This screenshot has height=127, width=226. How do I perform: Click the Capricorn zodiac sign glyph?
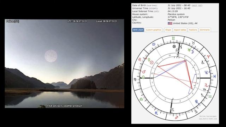(196, 111)
